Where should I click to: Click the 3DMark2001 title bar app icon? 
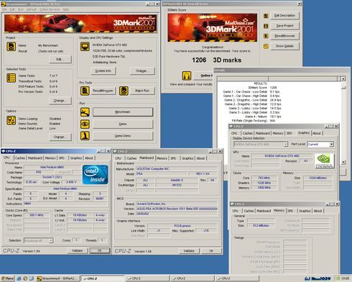point(3,4)
